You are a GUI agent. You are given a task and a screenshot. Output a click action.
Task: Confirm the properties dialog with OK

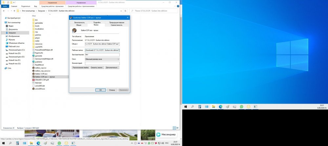pos(101,90)
